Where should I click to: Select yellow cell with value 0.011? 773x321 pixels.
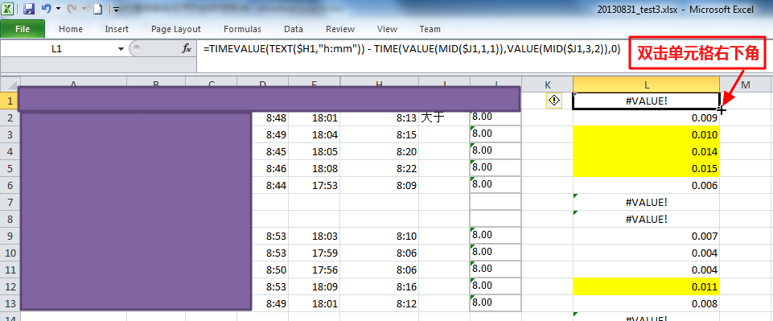[646, 286]
